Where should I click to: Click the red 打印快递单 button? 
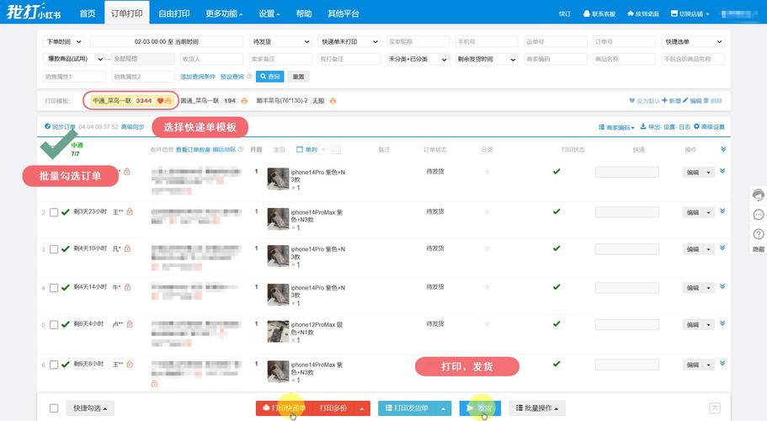285,408
